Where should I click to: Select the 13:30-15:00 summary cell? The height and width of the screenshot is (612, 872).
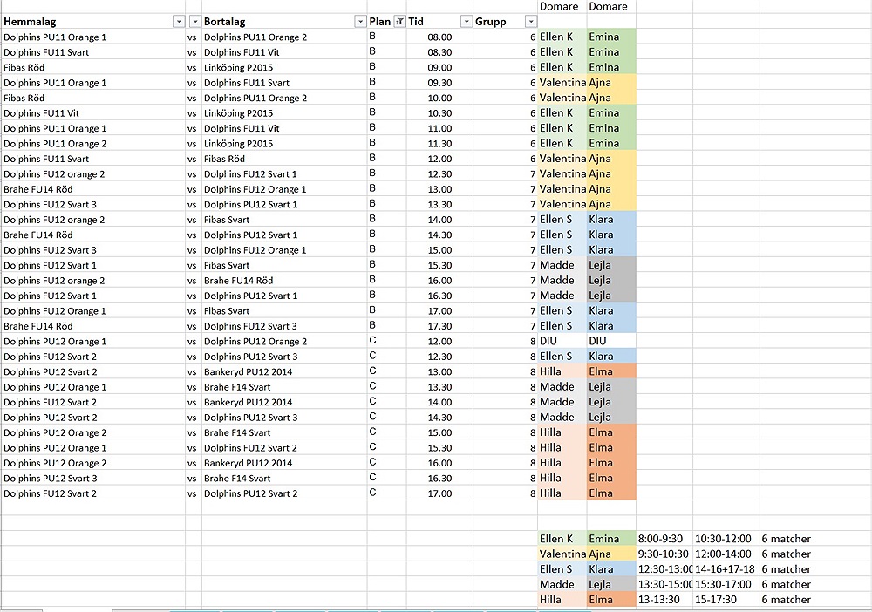[664, 584]
